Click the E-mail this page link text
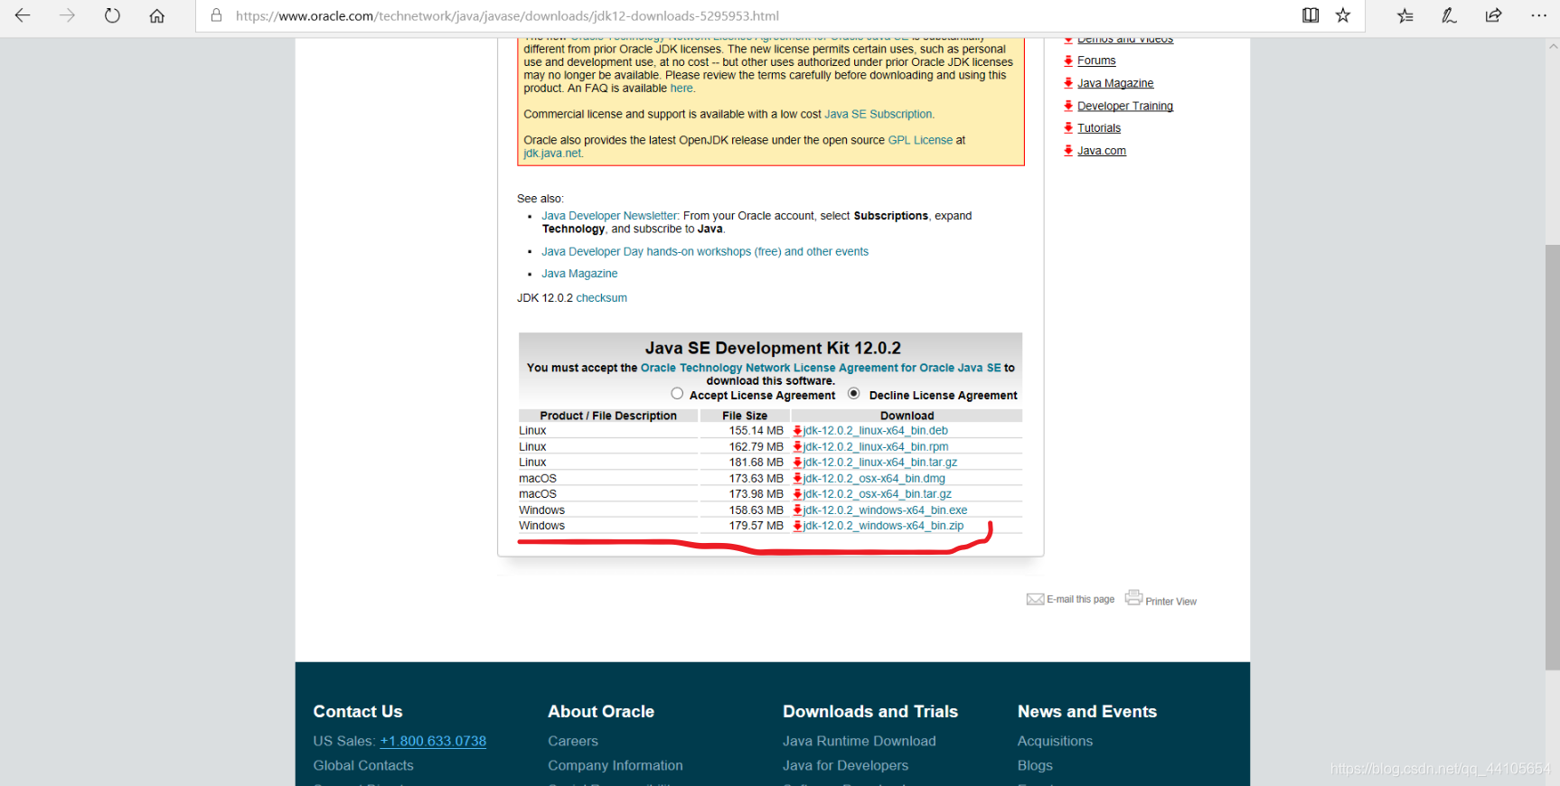The image size is (1560, 786). coord(1080,600)
